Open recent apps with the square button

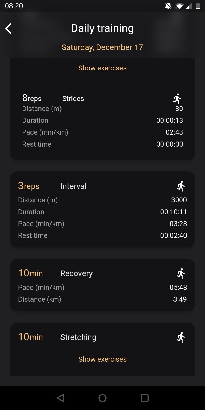[145, 398]
